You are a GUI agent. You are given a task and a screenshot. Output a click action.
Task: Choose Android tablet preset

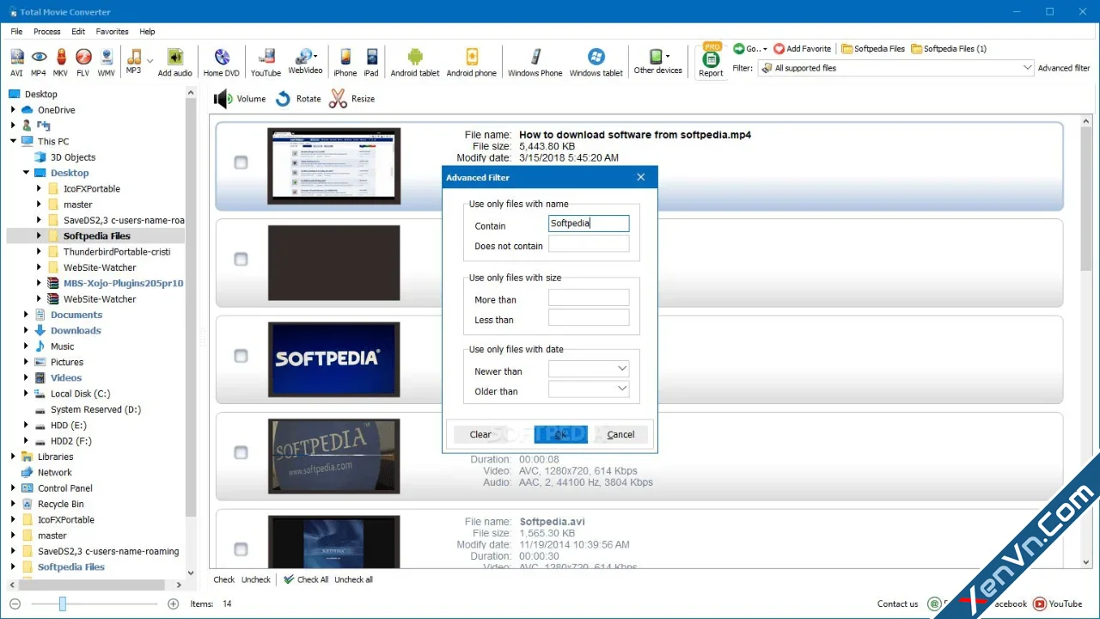click(415, 62)
